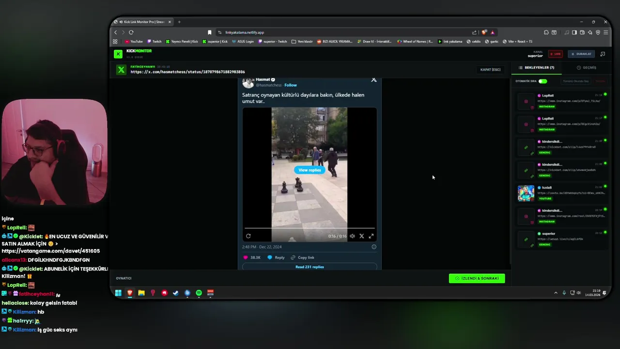Share this page icon in address bar

(474, 32)
